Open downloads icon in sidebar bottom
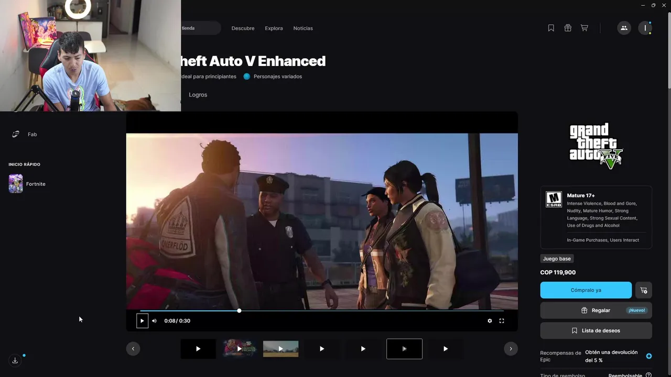Screen dimensions: 671x377 [15, 360]
